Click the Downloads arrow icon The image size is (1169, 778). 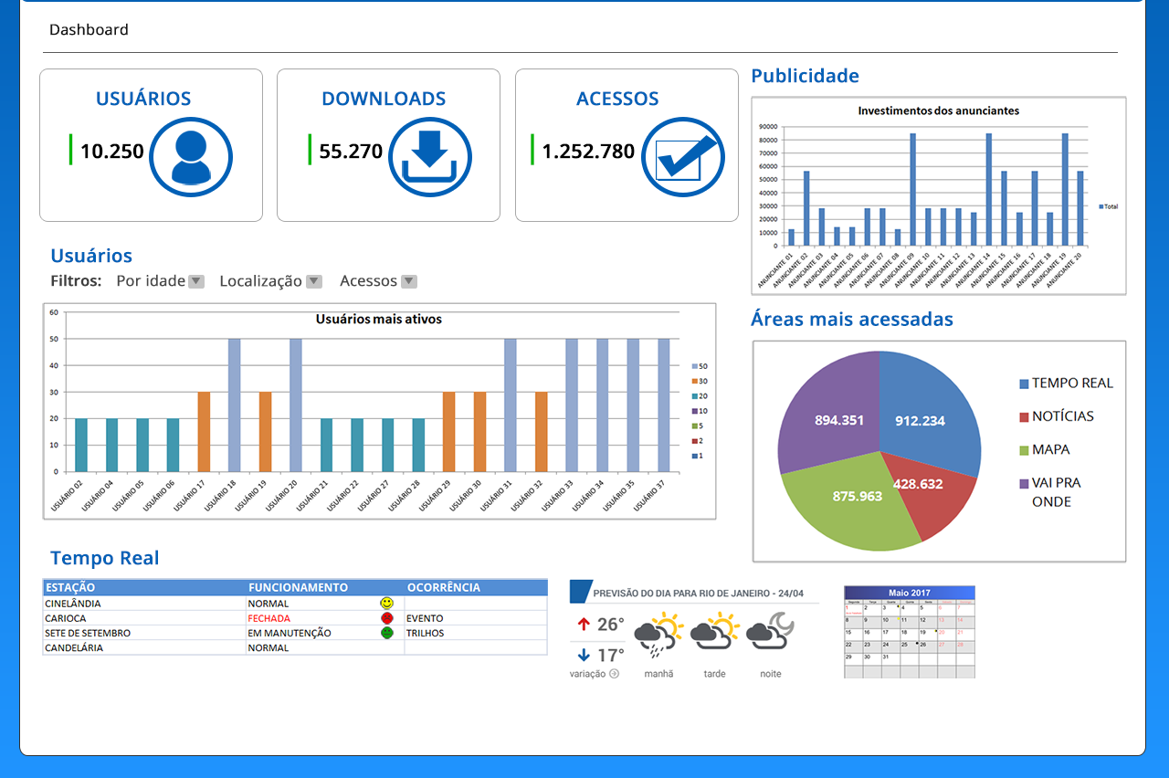[430, 157]
